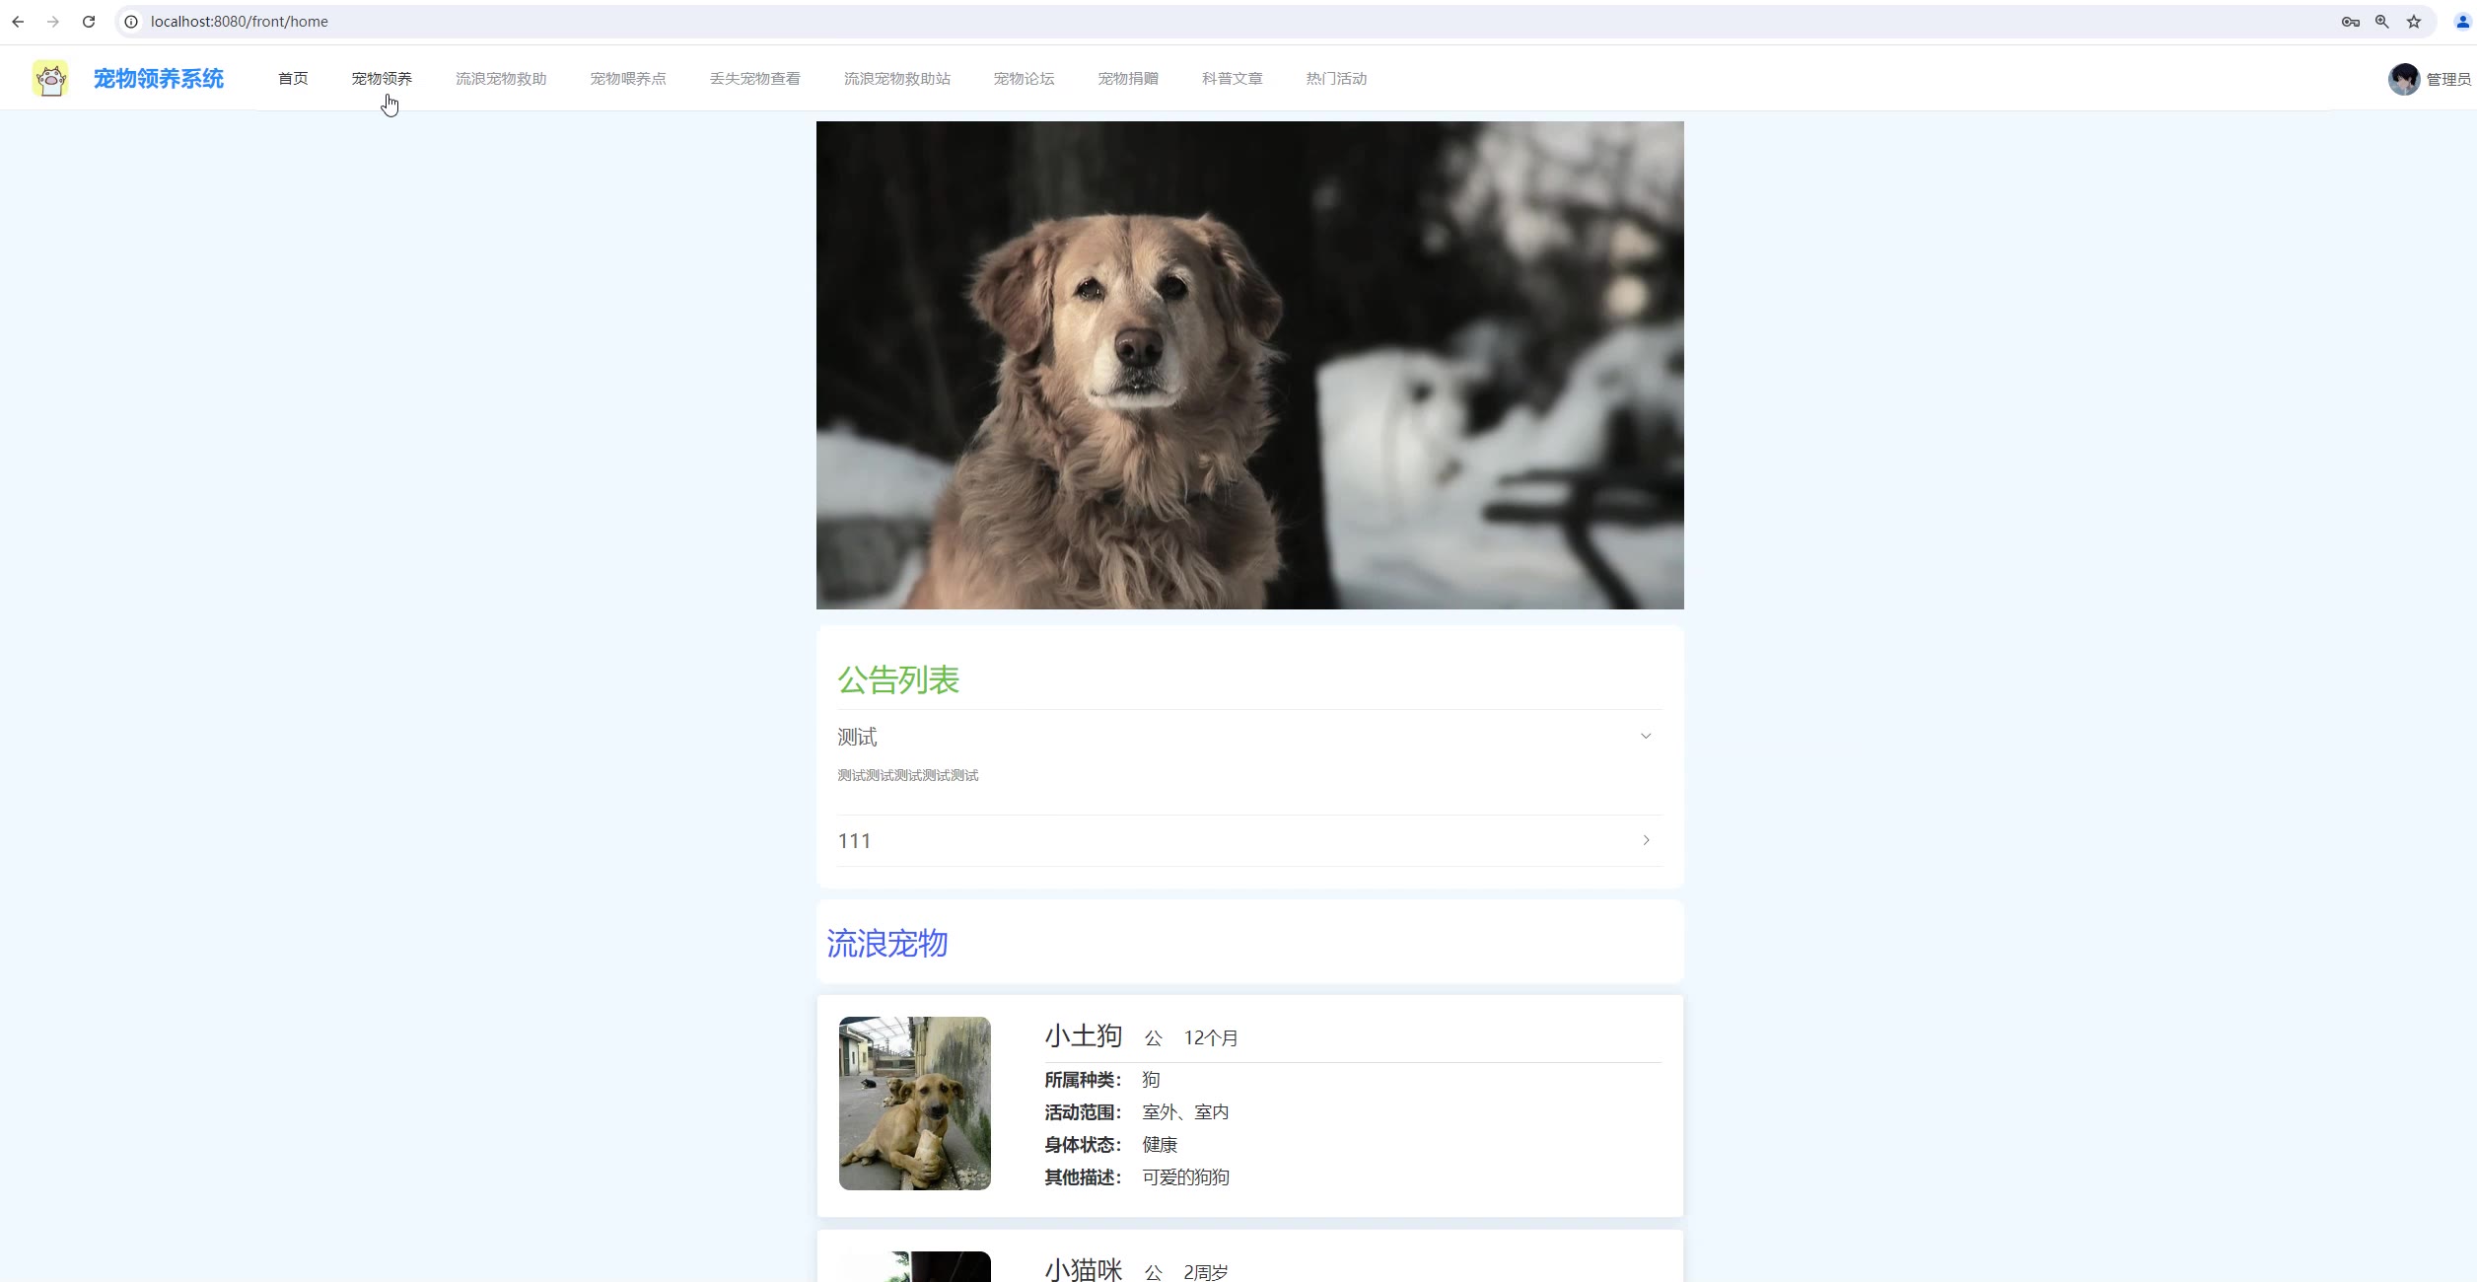Click the 宠物领养系统 title link

point(159,79)
